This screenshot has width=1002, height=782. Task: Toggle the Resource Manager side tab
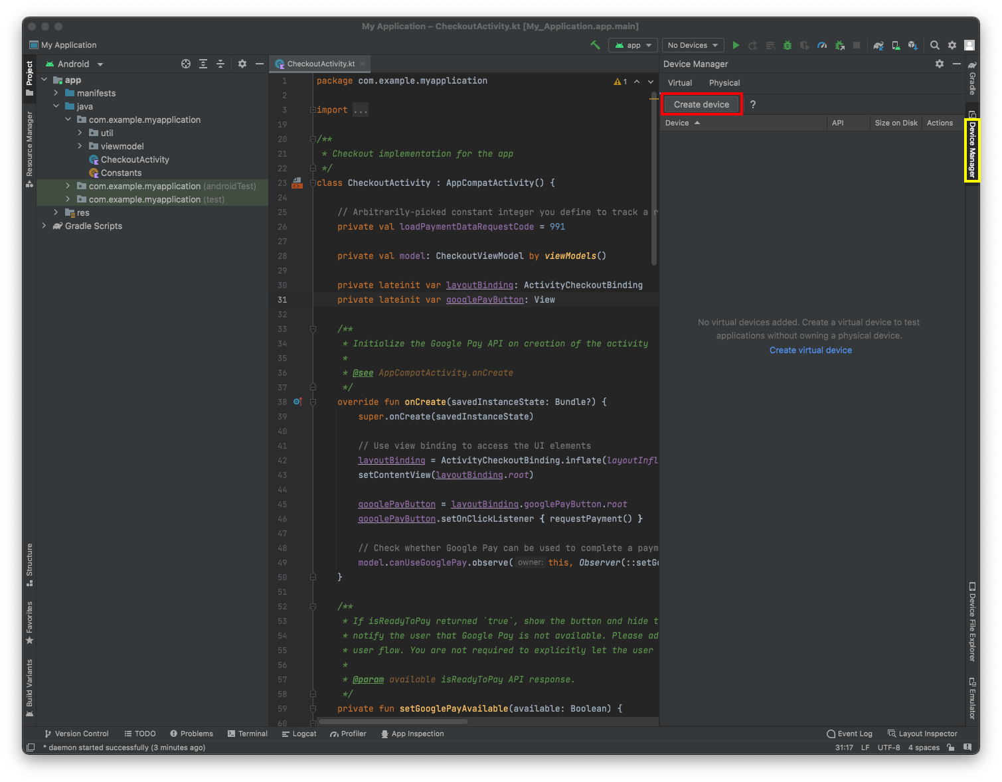tap(29, 149)
